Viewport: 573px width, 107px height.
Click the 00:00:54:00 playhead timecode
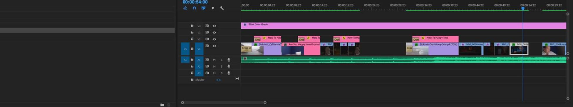[x=195, y=2]
